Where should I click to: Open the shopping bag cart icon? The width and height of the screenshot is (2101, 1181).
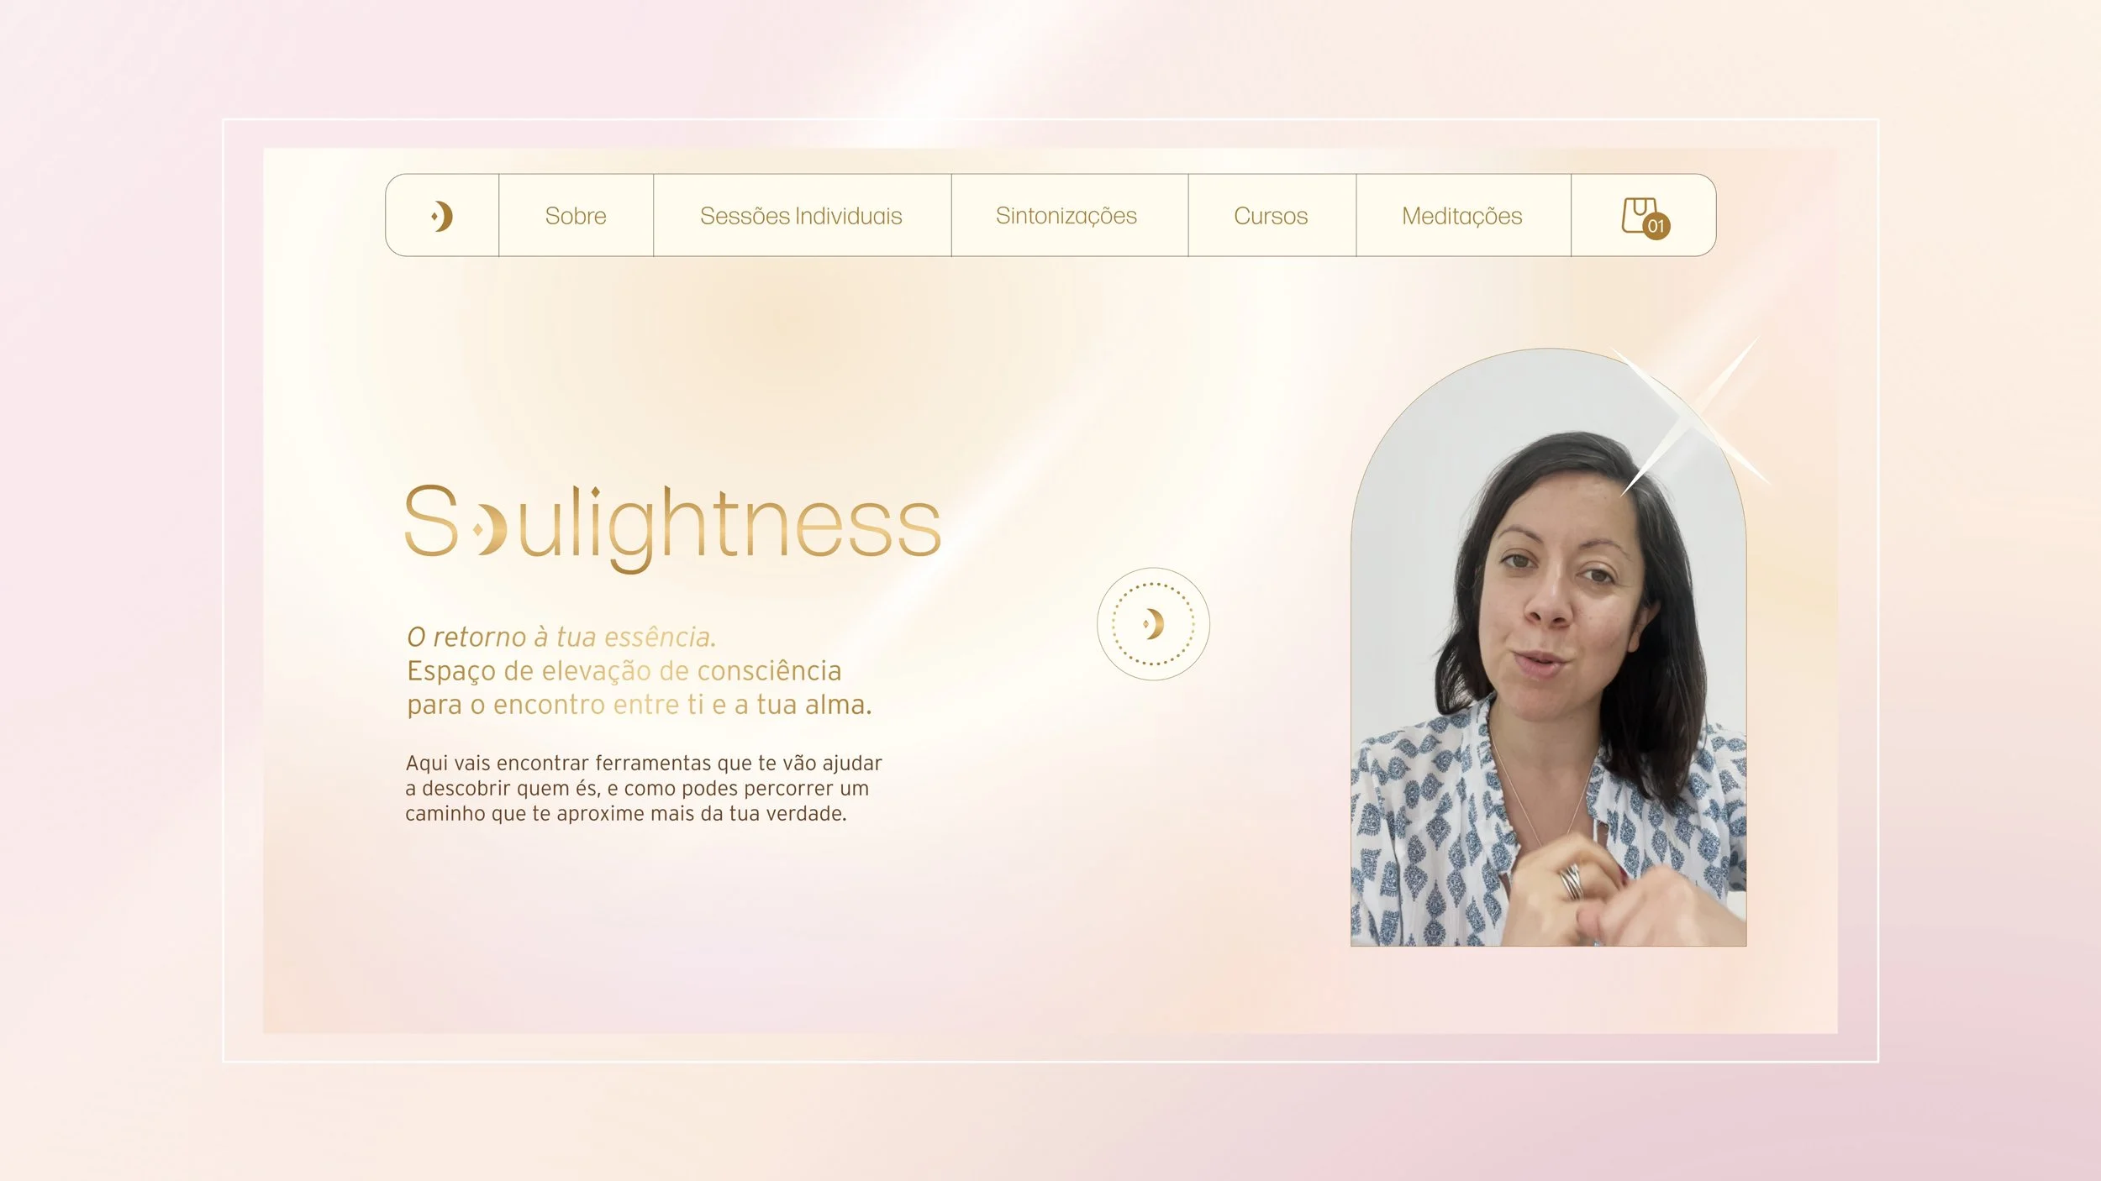pyautogui.click(x=1640, y=215)
